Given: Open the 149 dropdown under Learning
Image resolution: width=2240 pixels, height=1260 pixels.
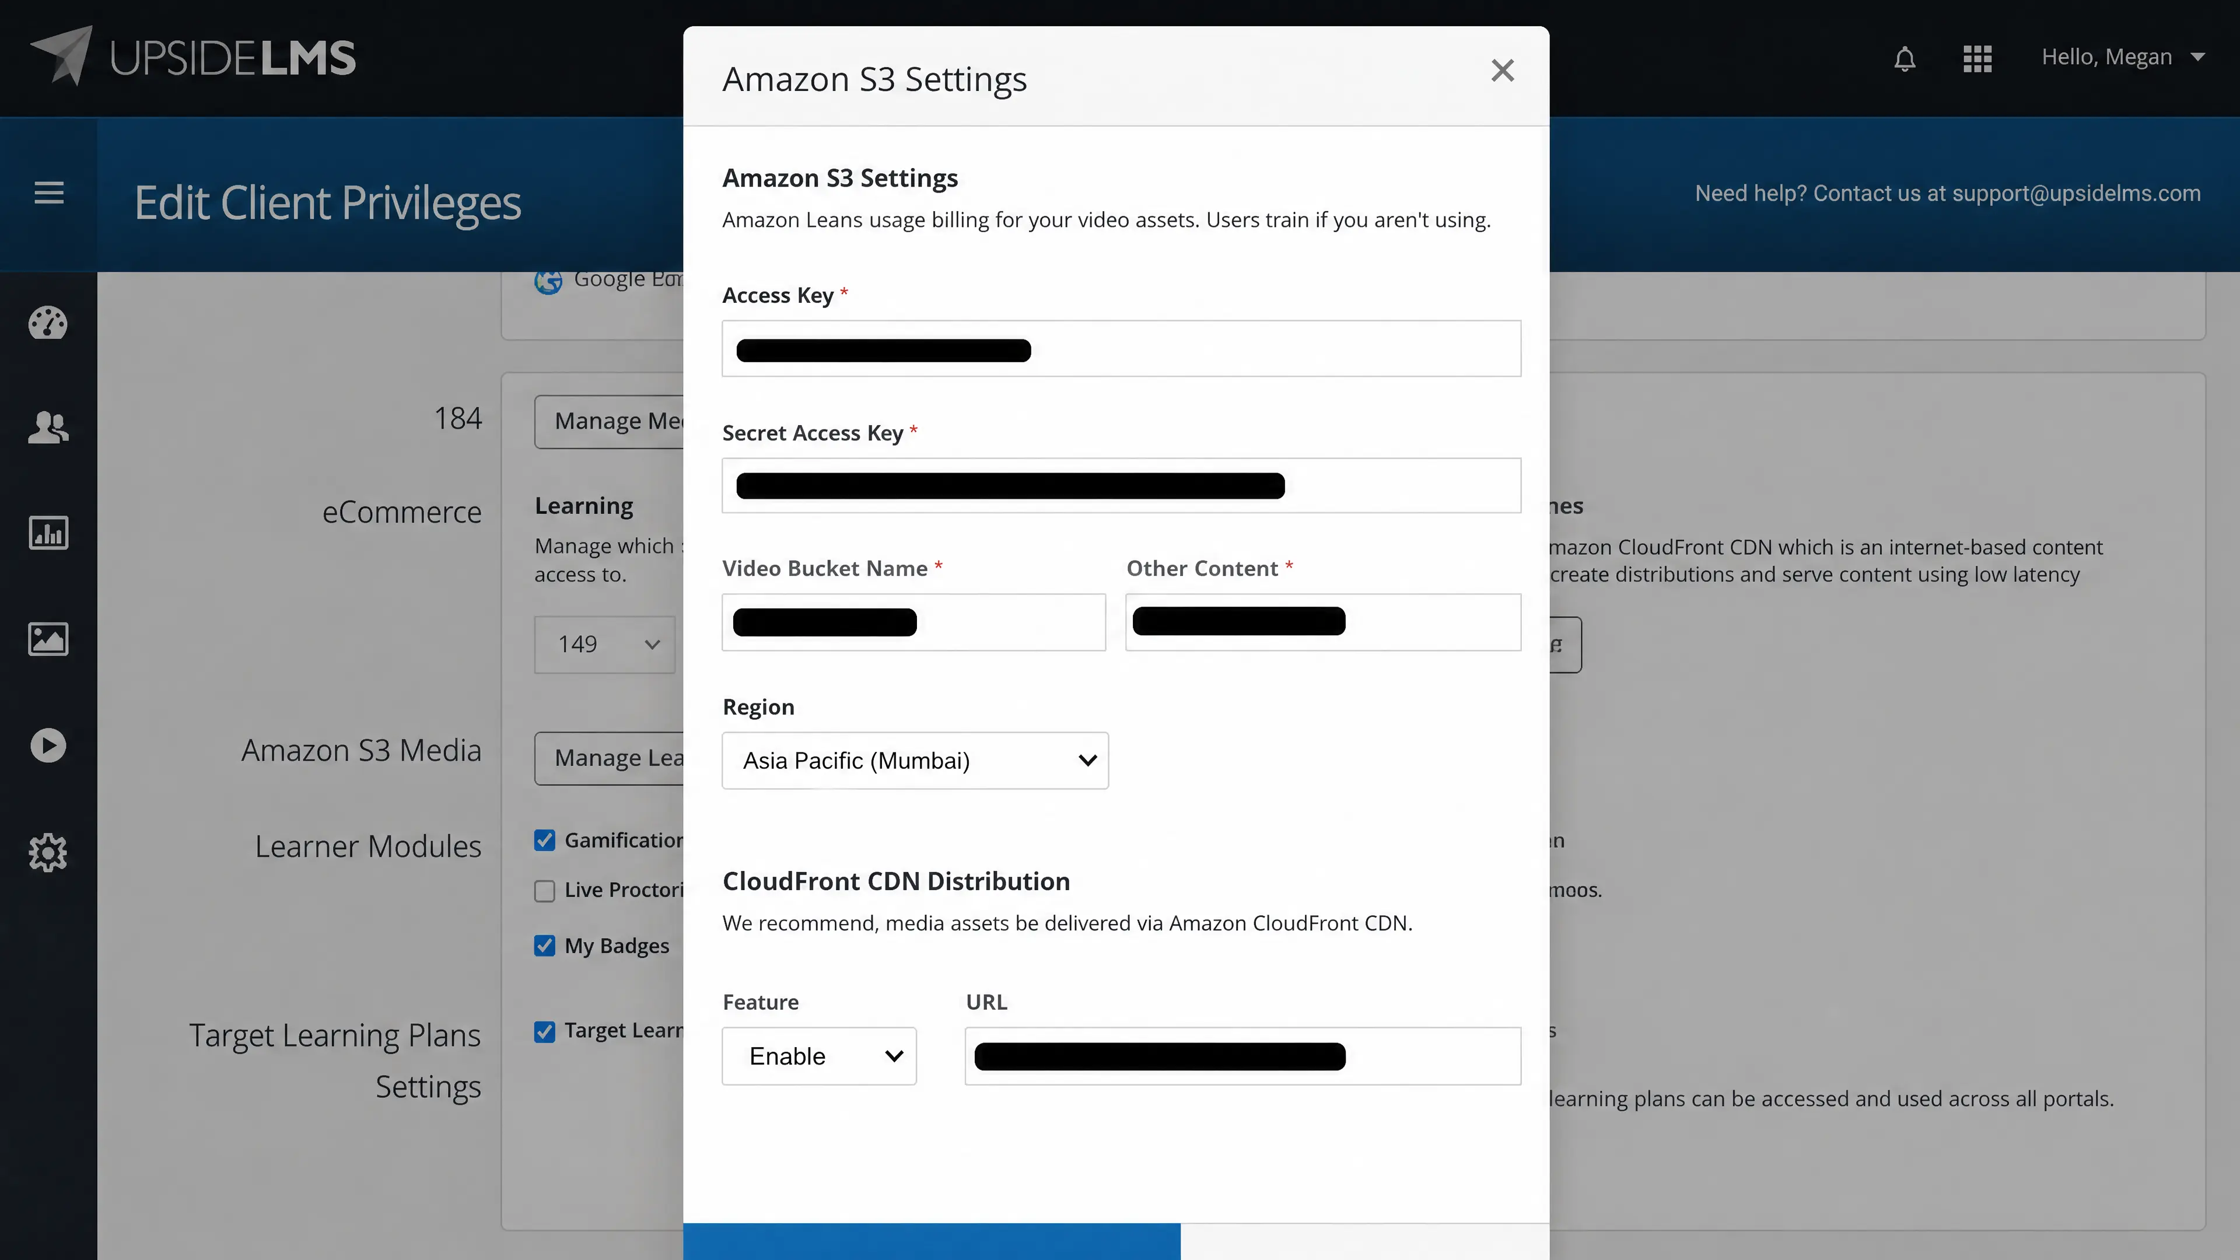Looking at the screenshot, I should 605,645.
